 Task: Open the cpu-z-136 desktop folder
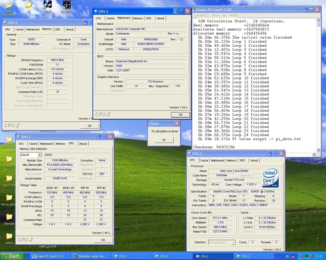click(x=9, y=181)
